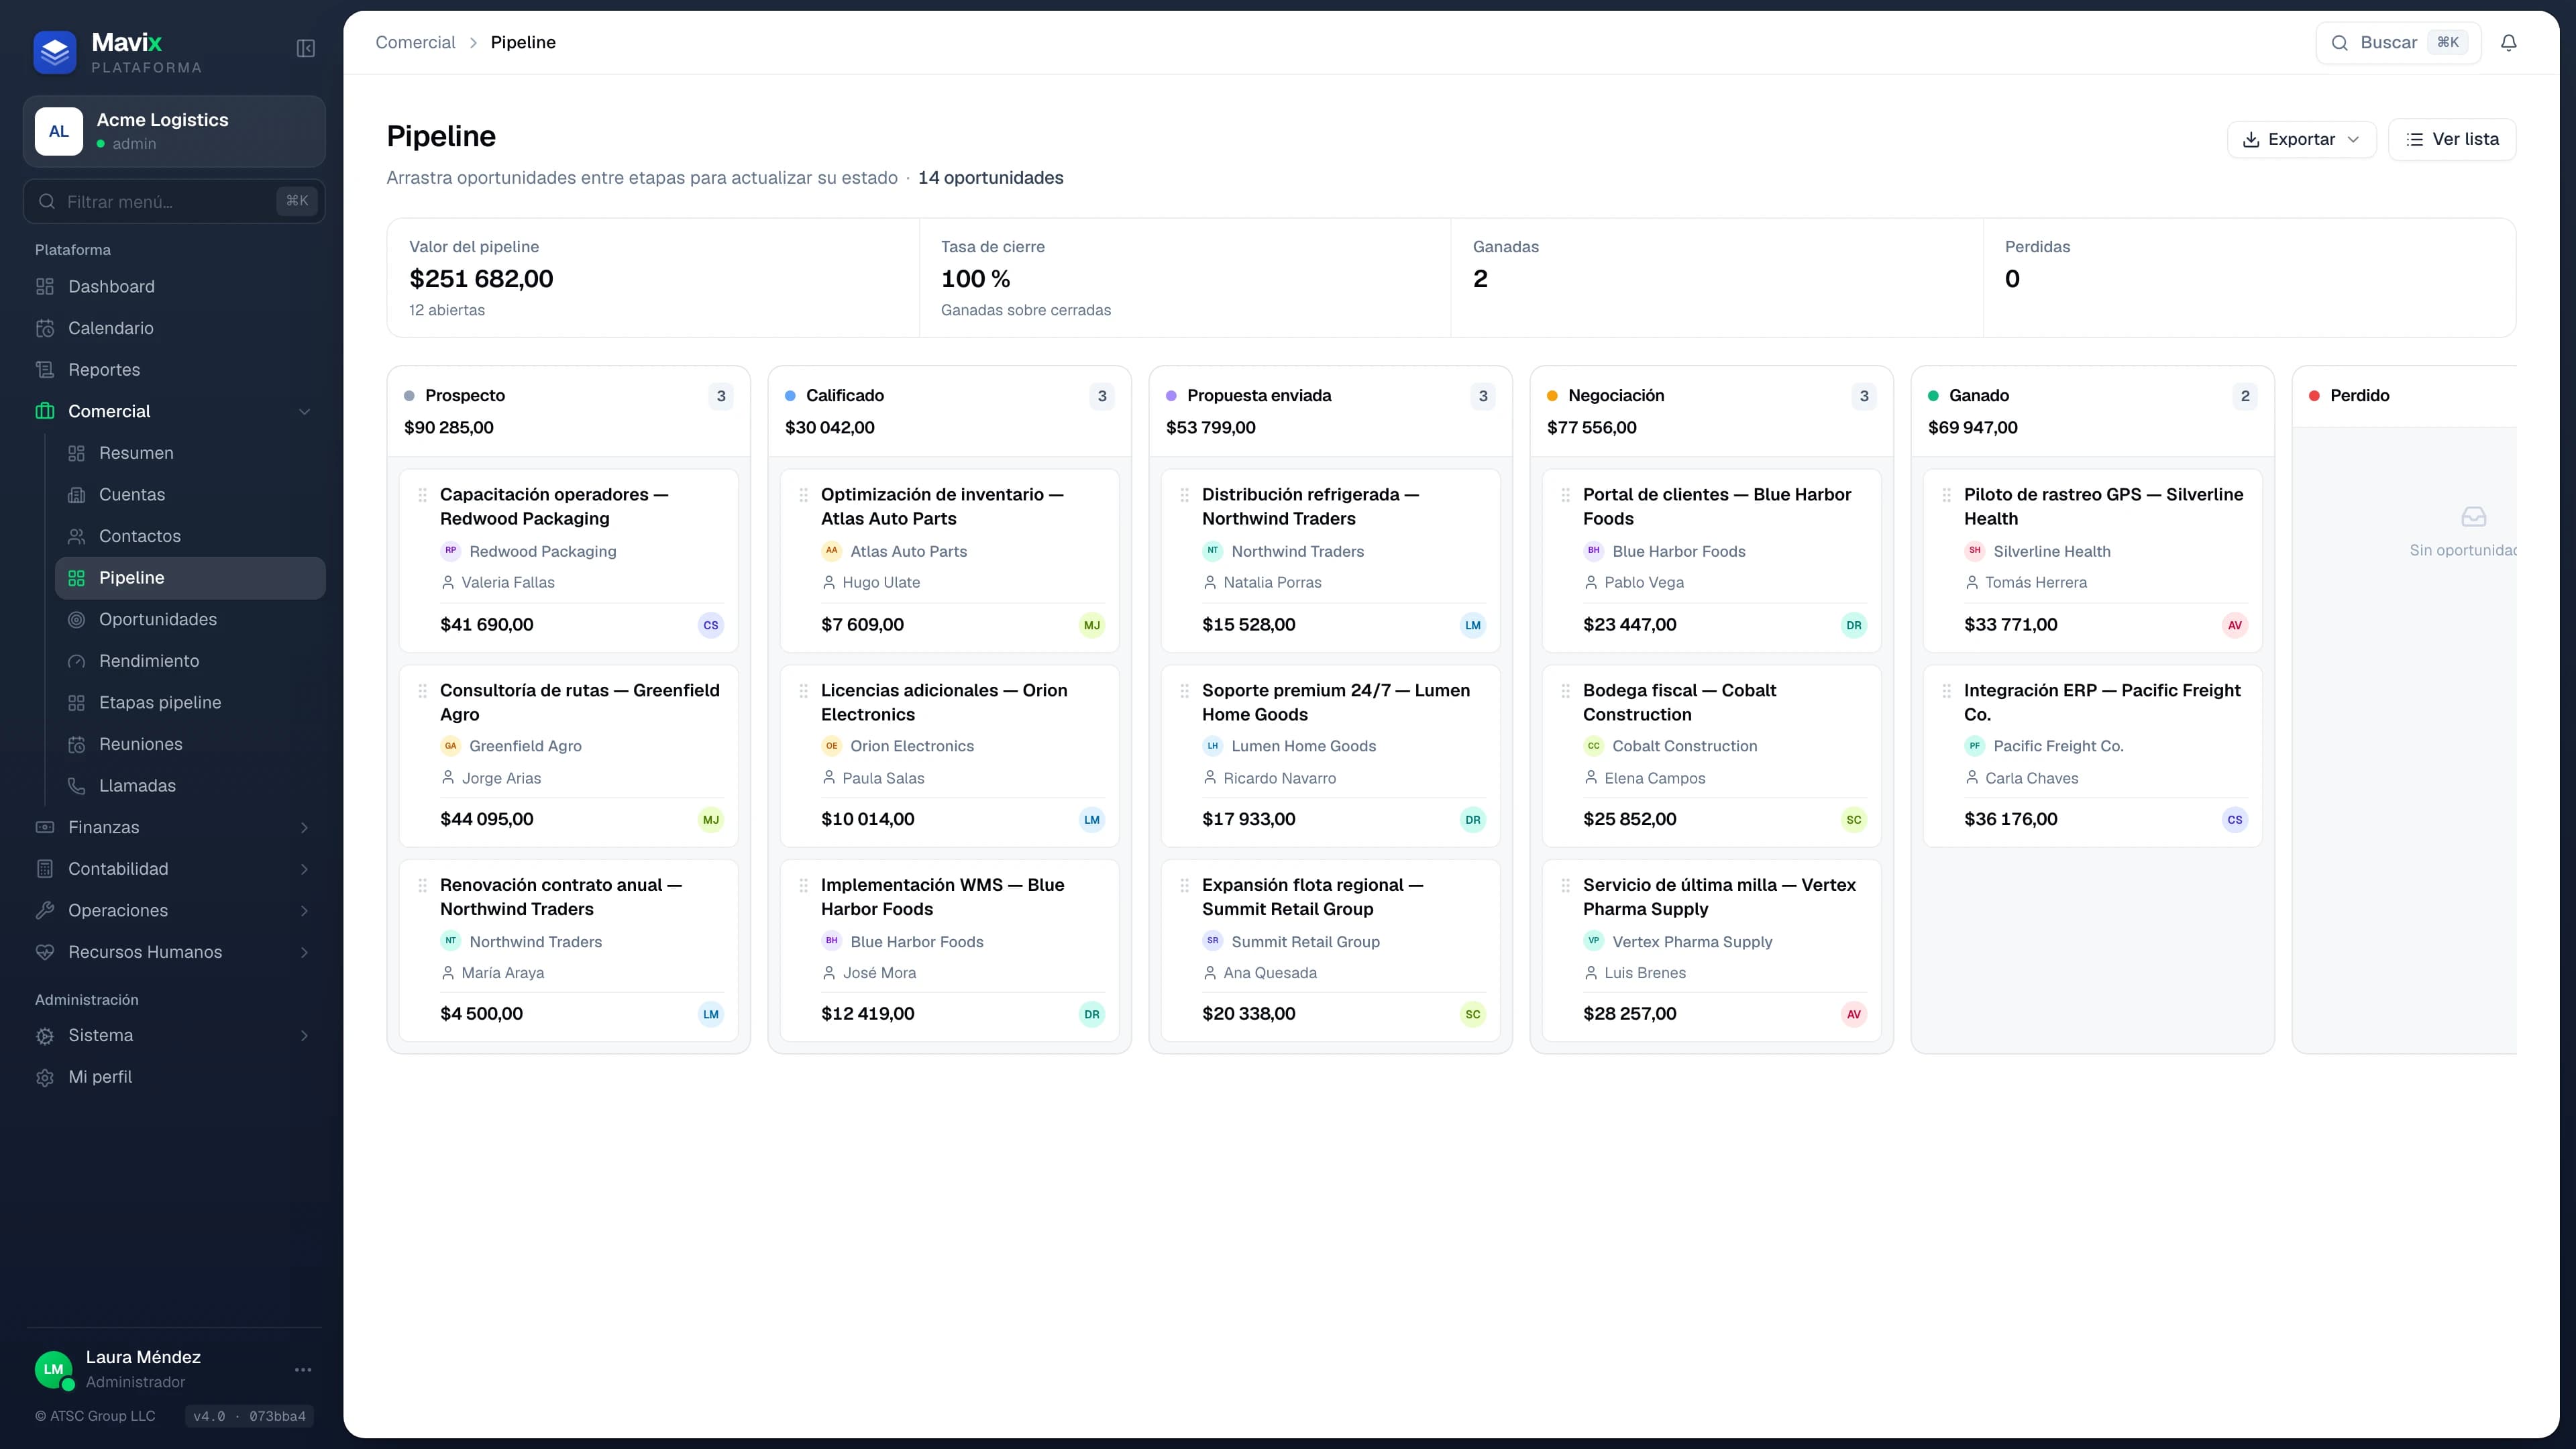
Task: Expand the Finanzas menu
Action: pos(174,828)
